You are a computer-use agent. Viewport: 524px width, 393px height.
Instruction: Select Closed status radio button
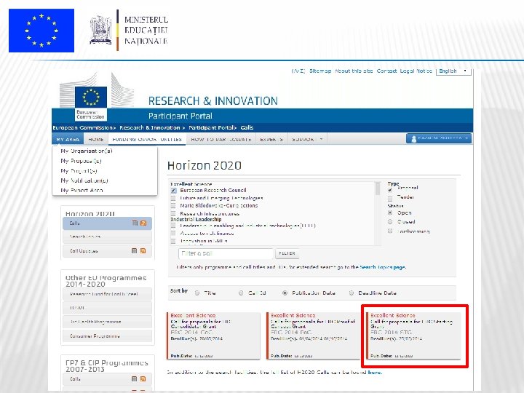click(x=390, y=221)
